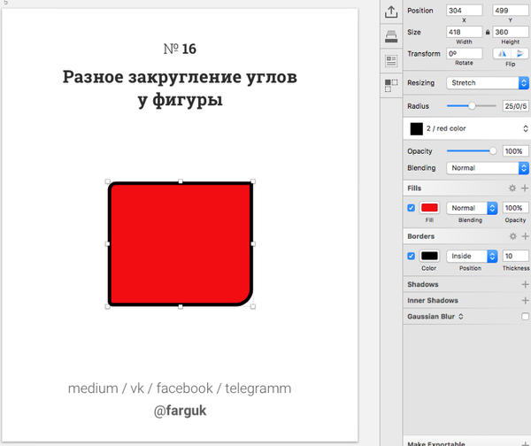Open Fills settings gear
531x446 pixels.
tap(512, 188)
